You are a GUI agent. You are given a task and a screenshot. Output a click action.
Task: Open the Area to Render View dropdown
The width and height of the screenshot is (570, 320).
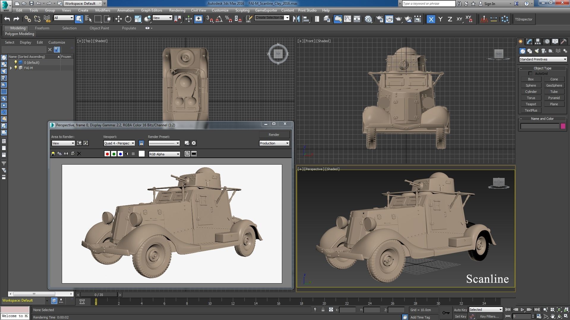[63, 143]
